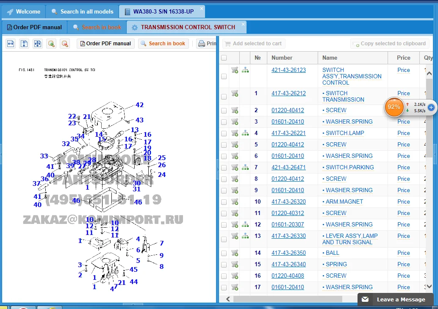438x309 pixels.
Task: Open structure tree for item 13
Action: pos(245,236)
